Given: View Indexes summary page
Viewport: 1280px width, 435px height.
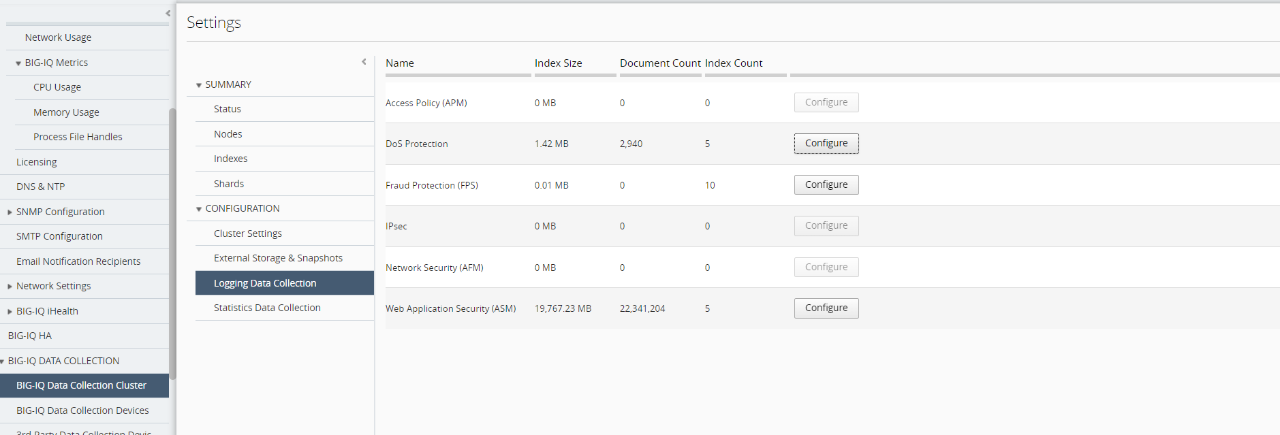Looking at the screenshot, I should coord(230,159).
